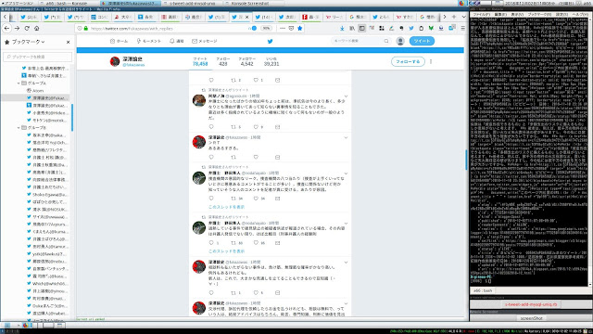
Task: Open the メッセージ nav item
Action: pyautogui.click(x=205, y=41)
